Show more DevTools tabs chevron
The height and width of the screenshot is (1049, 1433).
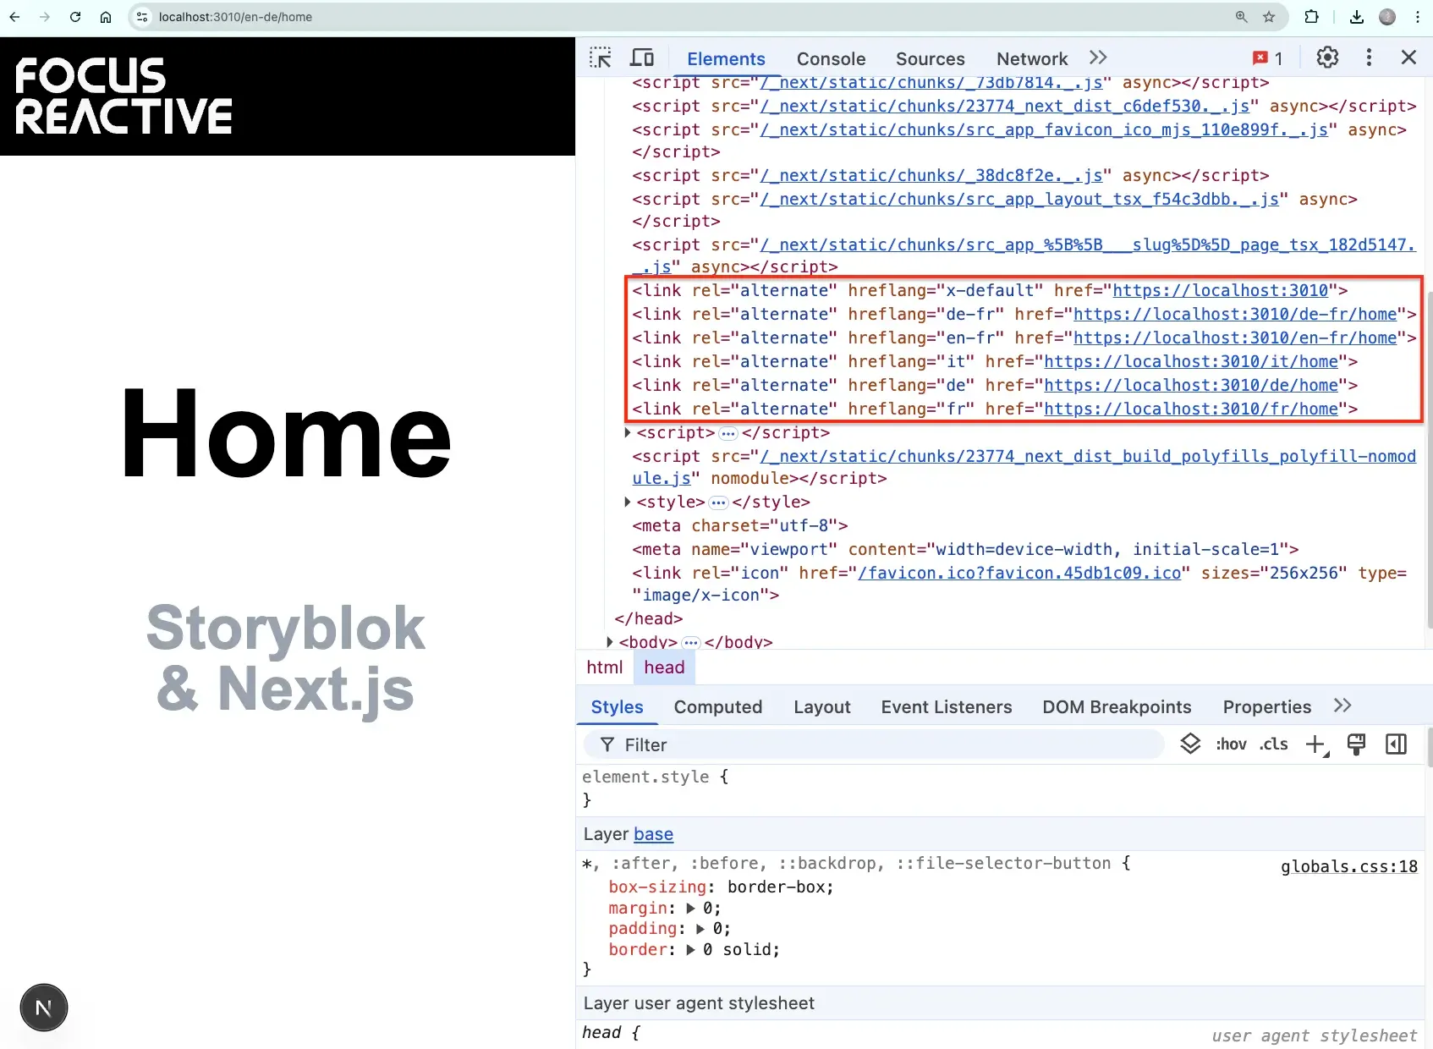tap(1098, 58)
